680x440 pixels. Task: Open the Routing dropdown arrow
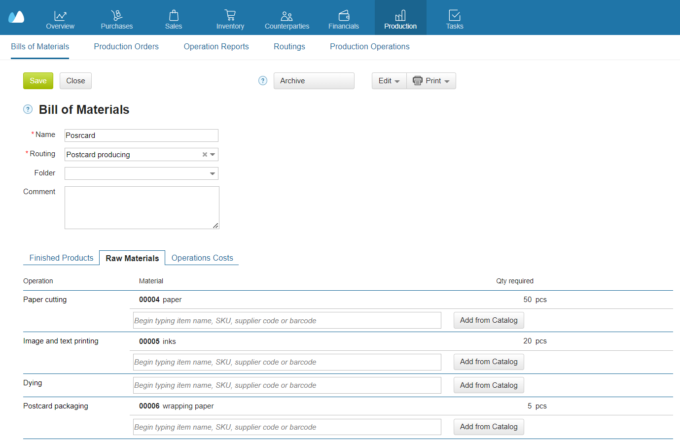pos(213,155)
